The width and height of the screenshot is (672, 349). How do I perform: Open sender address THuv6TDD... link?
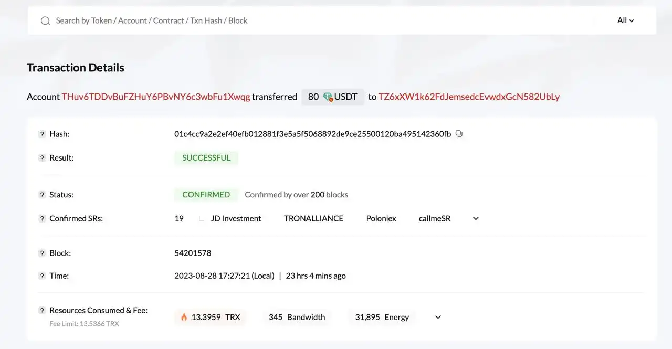[x=156, y=97]
